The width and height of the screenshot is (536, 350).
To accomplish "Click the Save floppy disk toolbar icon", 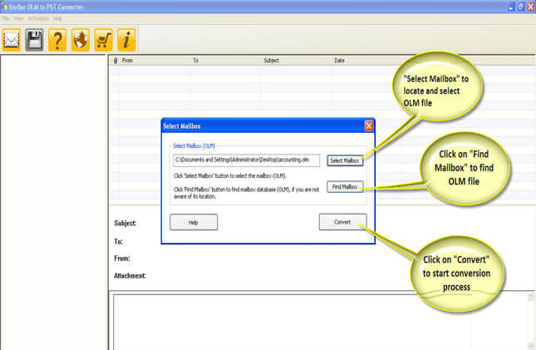I will (x=34, y=40).
